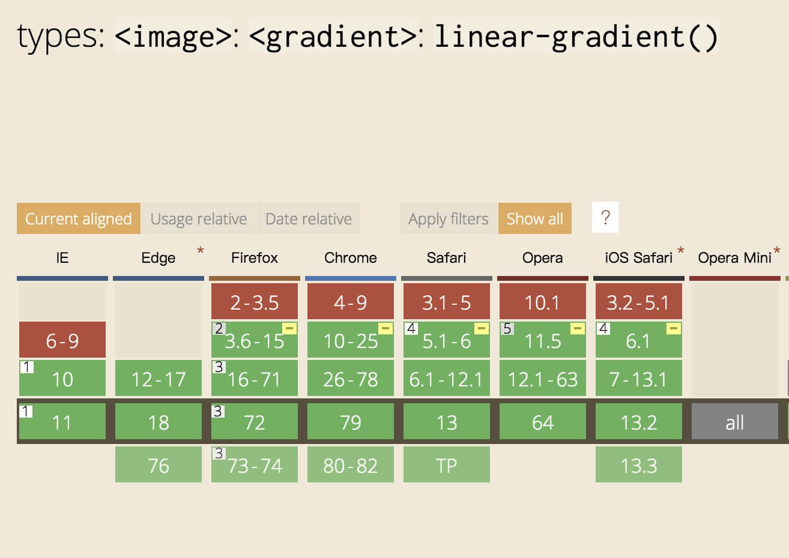Screen dimensions: 789x558
Task: Select the Apply filters option
Action: point(449,219)
